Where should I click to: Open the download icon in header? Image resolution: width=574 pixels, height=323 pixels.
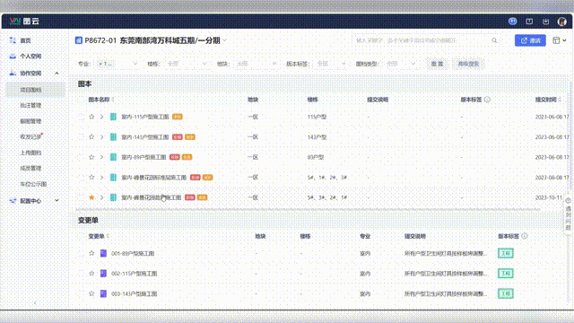(x=546, y=22)
